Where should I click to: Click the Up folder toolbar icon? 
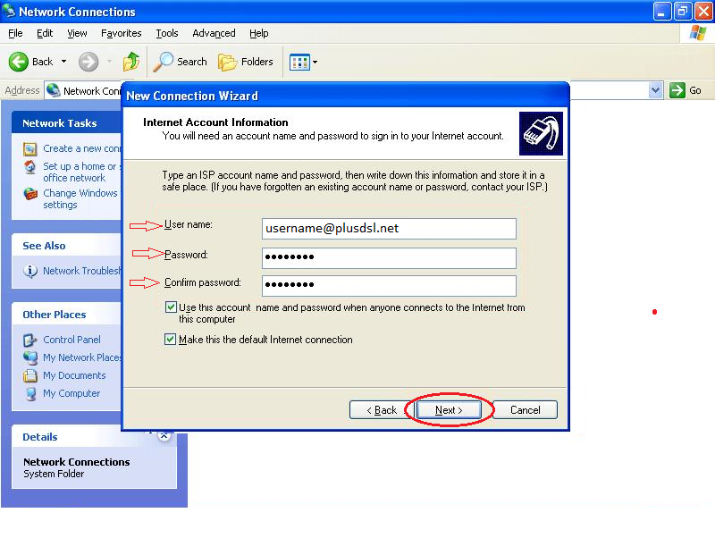[131, 62]
